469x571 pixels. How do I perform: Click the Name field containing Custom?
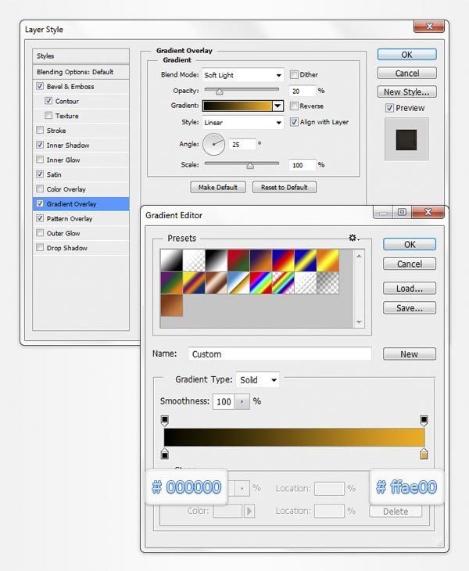280,354
